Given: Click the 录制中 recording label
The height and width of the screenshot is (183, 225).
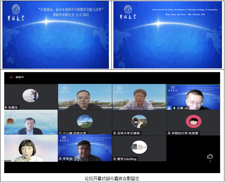Looking at the screenshot, I should pos(20,77).
